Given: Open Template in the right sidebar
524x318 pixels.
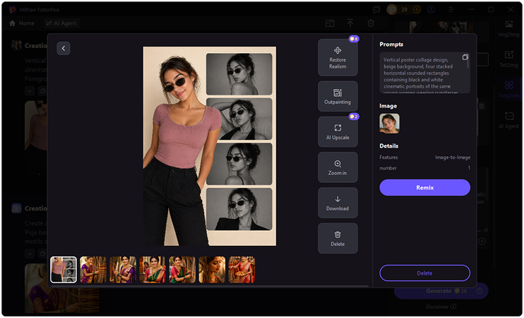Looking at the screenshot, I should coord(508,89).
